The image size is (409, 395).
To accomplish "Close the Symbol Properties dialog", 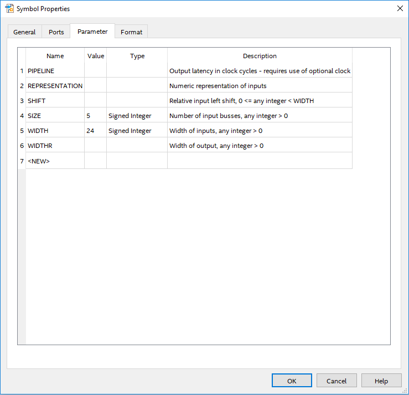I will pos(400,8).
